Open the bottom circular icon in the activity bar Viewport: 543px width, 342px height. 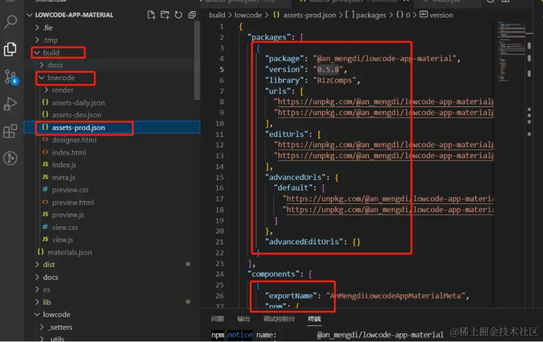coord(11,158)
